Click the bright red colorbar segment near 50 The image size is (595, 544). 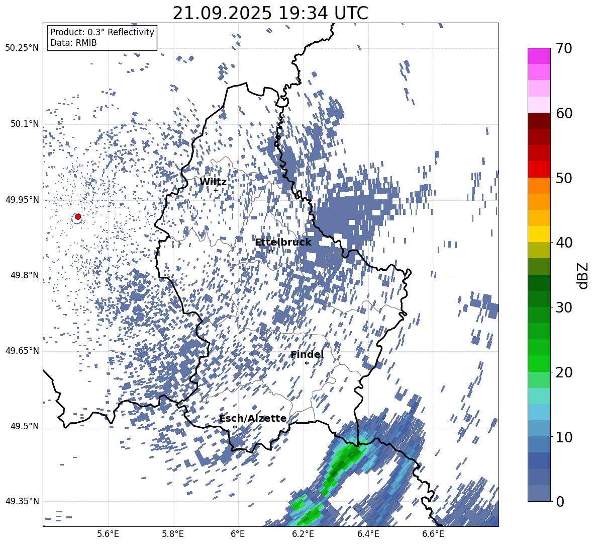(539, 170)
